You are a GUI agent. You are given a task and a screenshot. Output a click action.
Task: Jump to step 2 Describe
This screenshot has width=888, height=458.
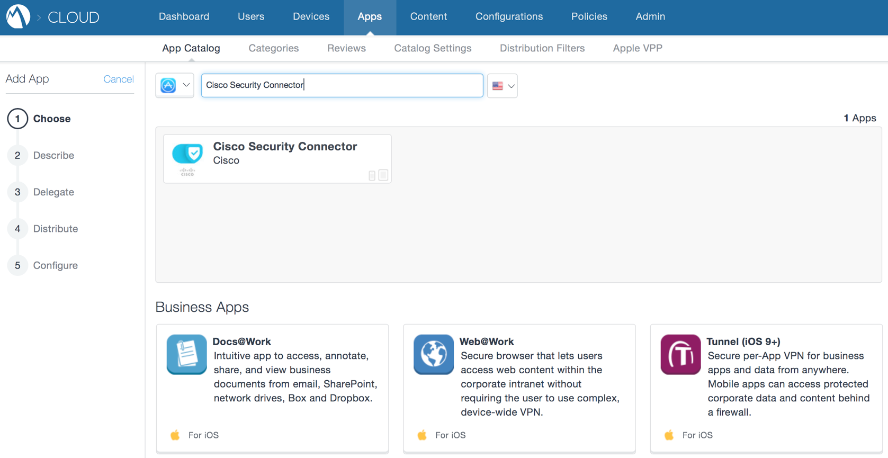[53, 155]
